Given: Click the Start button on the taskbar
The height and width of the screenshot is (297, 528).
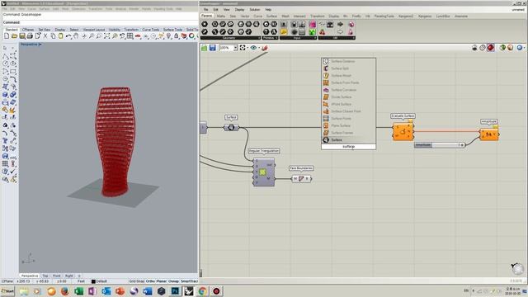Looking at the screenshot, I should pyautogui.click(x=7, y=291).
